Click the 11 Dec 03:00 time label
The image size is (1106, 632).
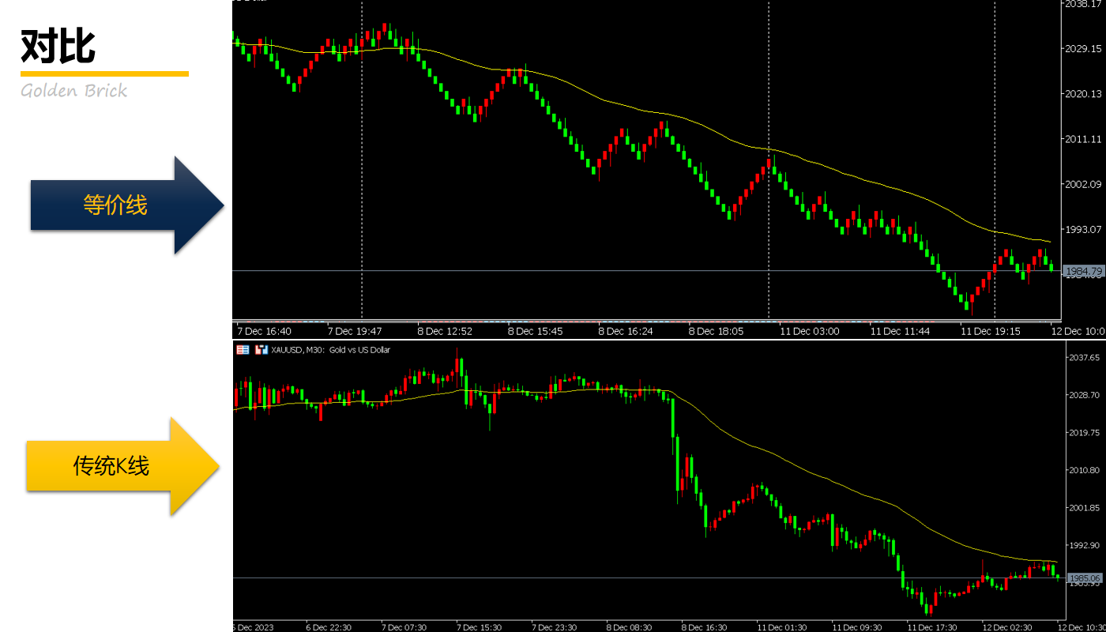tap(809, 331)
